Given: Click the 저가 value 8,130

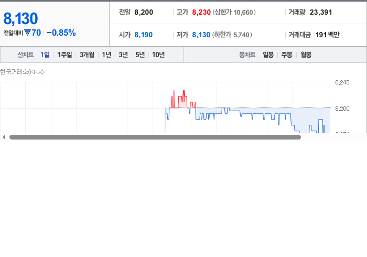Looking at the screenshot, I should [x=201, y=35].
